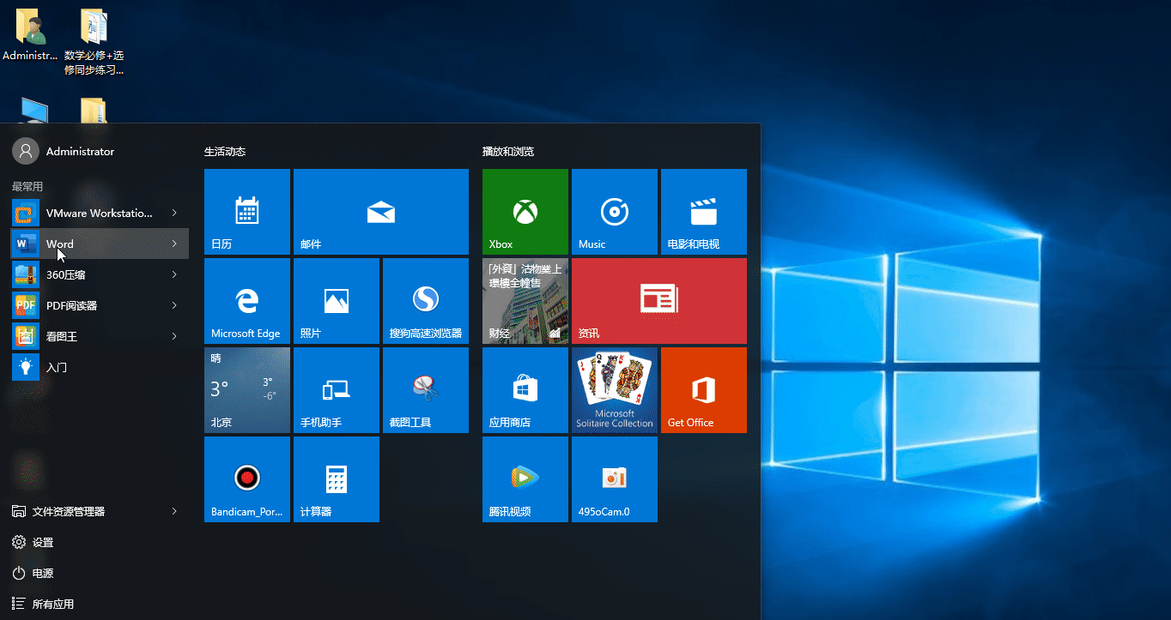Expand the 360压缩 jump list arrow
Viewport: 1171px width, 620px height.
(174, 274)
